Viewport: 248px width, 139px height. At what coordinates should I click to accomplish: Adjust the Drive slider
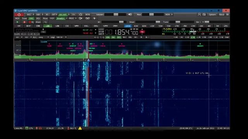pyautogui.click(x=148, y=22)
